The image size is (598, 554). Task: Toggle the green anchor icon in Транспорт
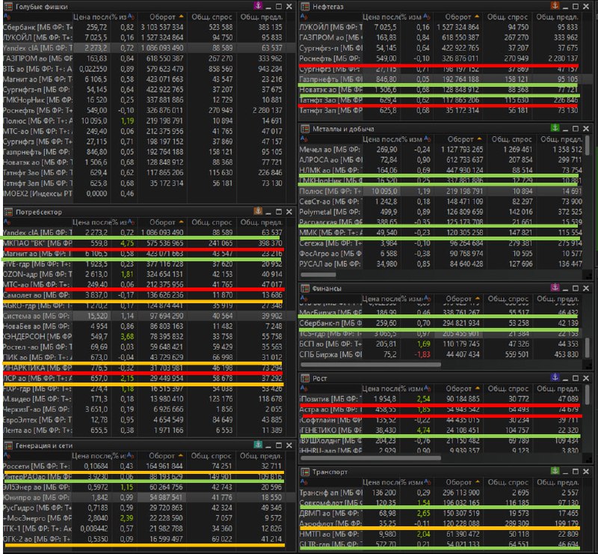[555, 471]
